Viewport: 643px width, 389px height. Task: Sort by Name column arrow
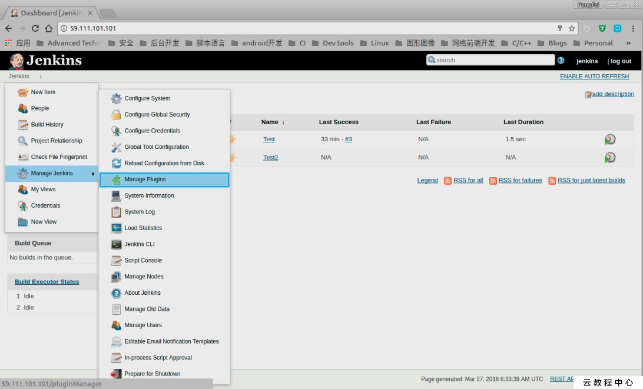click(x=283, y=122)
